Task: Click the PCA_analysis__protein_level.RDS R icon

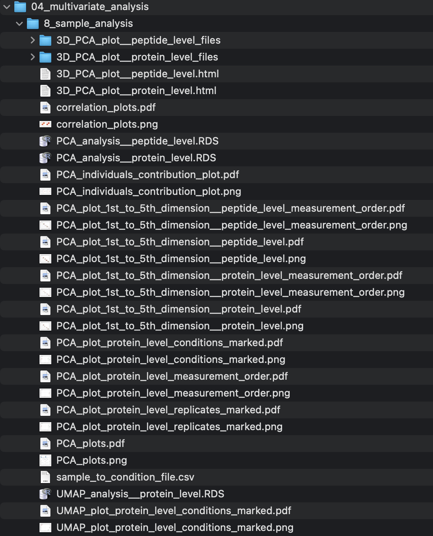Action: [45, 158]
